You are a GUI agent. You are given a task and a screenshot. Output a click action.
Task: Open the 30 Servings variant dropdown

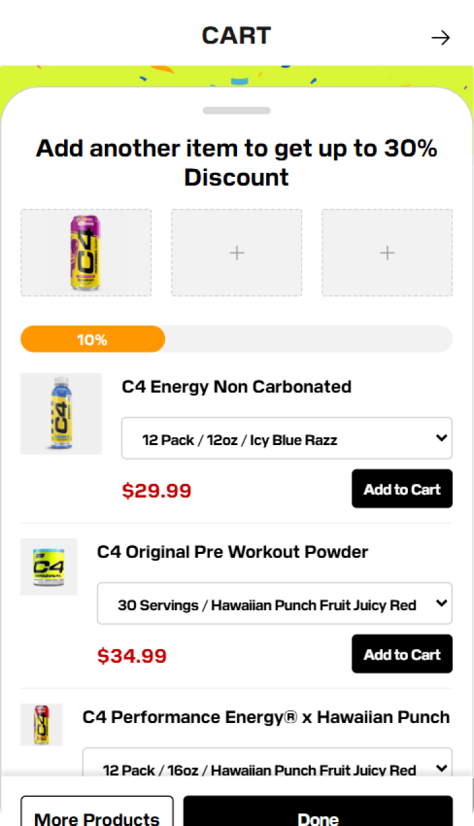[x=275, y=604]
